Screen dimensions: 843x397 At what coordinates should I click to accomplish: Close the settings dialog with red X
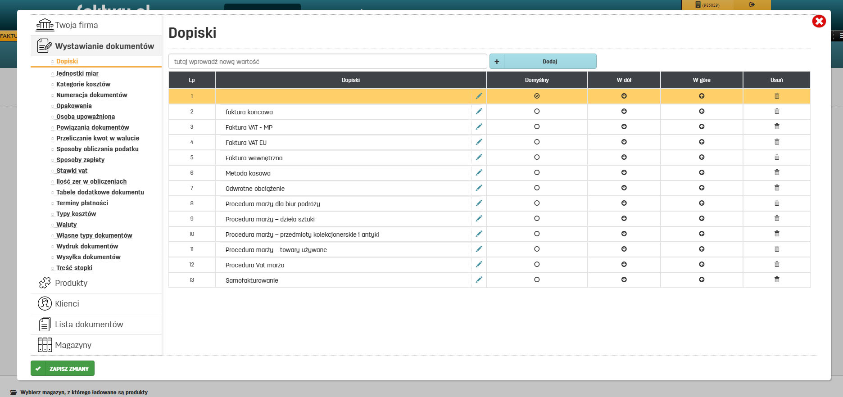coord(818,21)
